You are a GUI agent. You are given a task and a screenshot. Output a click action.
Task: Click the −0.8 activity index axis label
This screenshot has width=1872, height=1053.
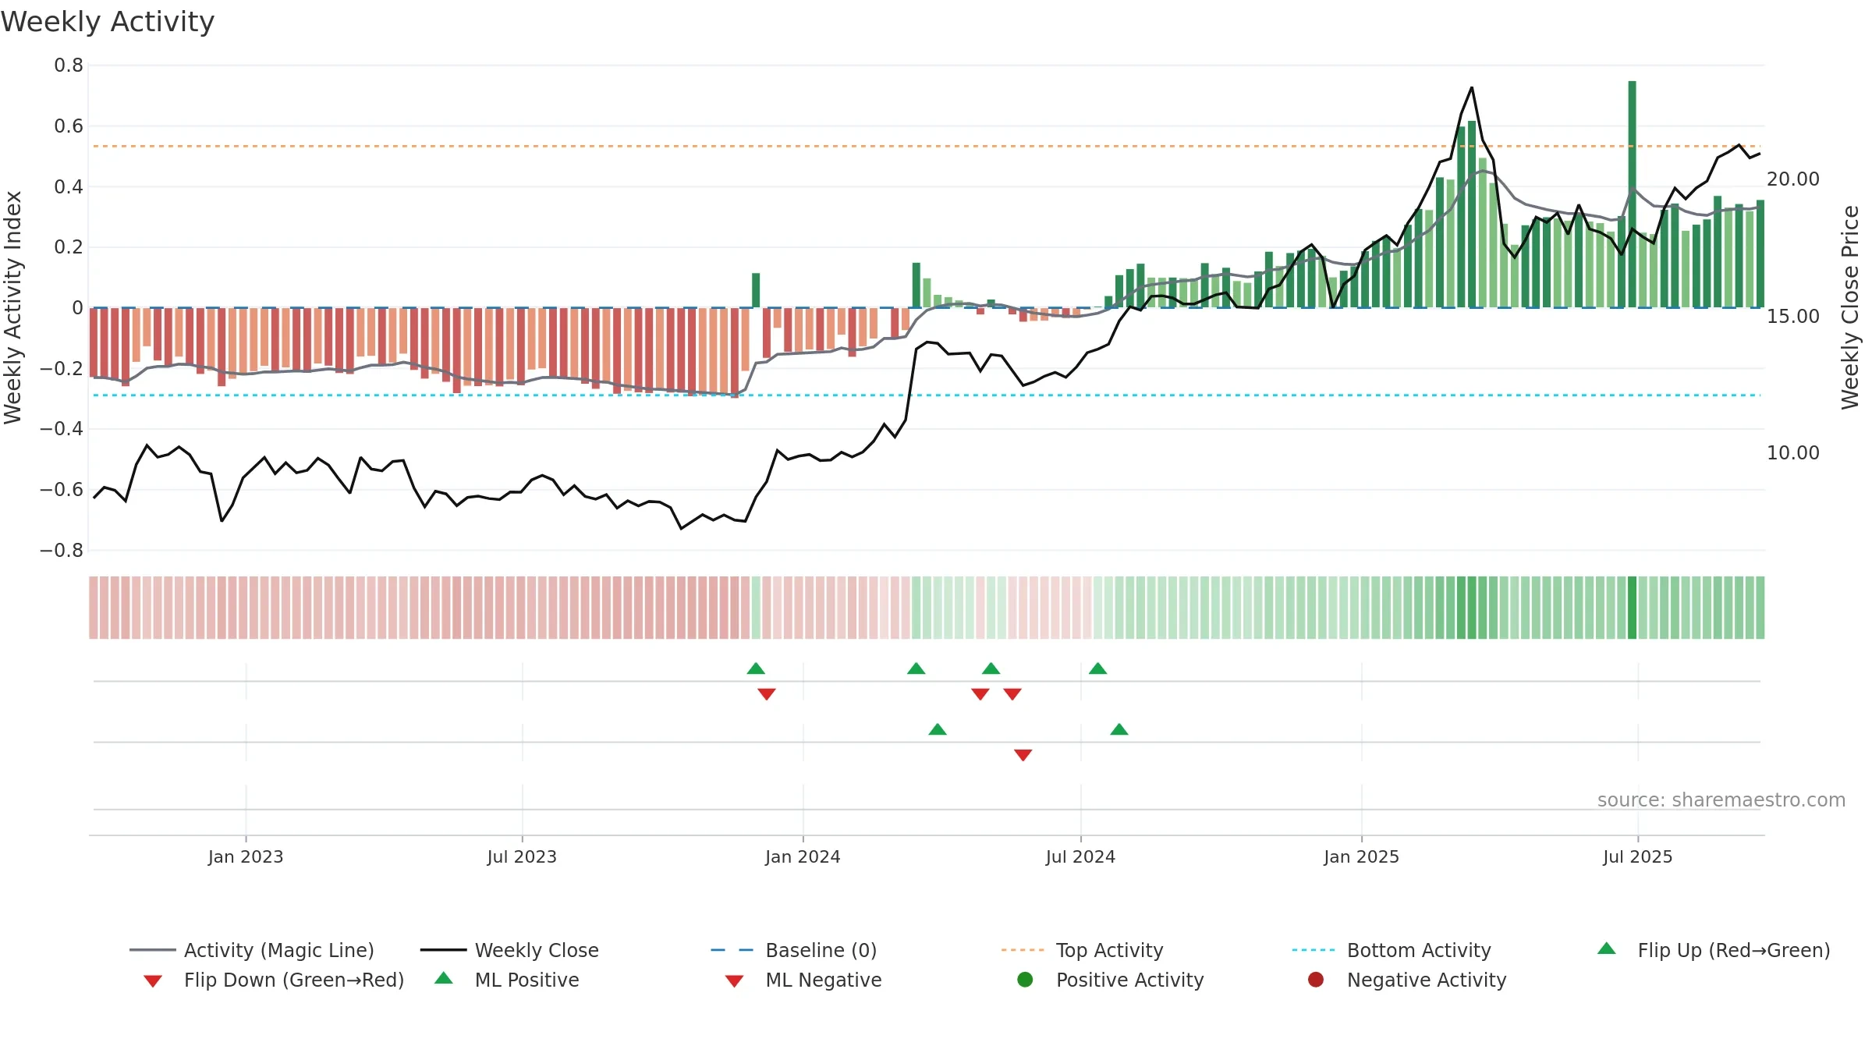[x=62, y=551]
